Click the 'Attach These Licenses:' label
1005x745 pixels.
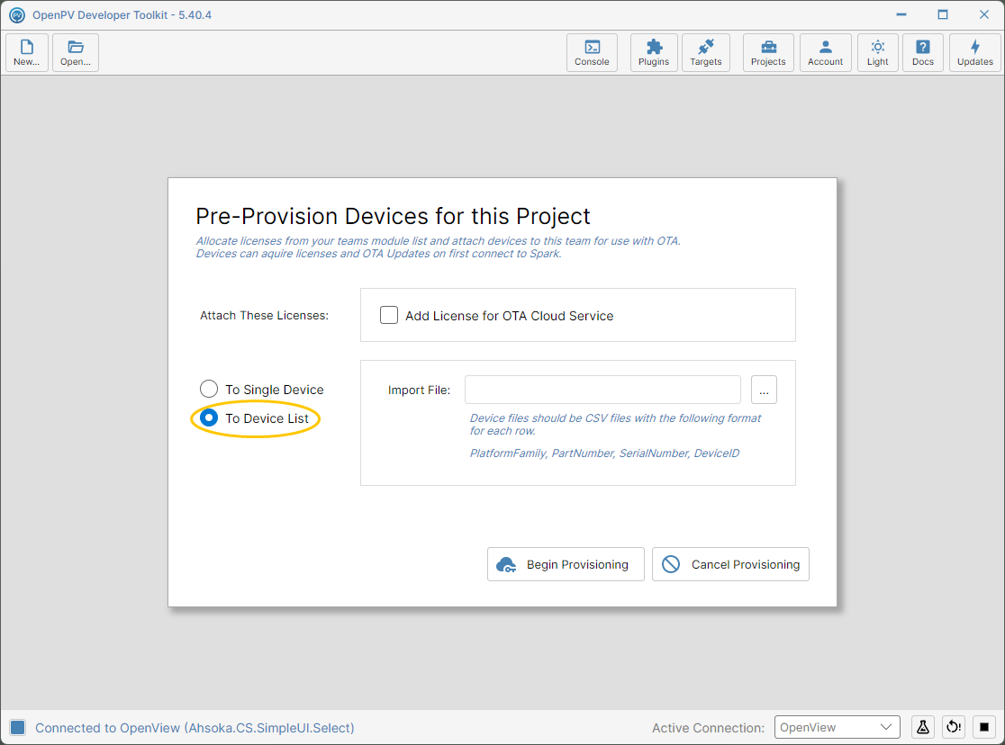point(264,315)
